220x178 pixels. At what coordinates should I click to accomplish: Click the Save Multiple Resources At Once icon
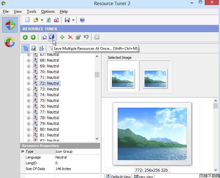(x=51, y=37)
